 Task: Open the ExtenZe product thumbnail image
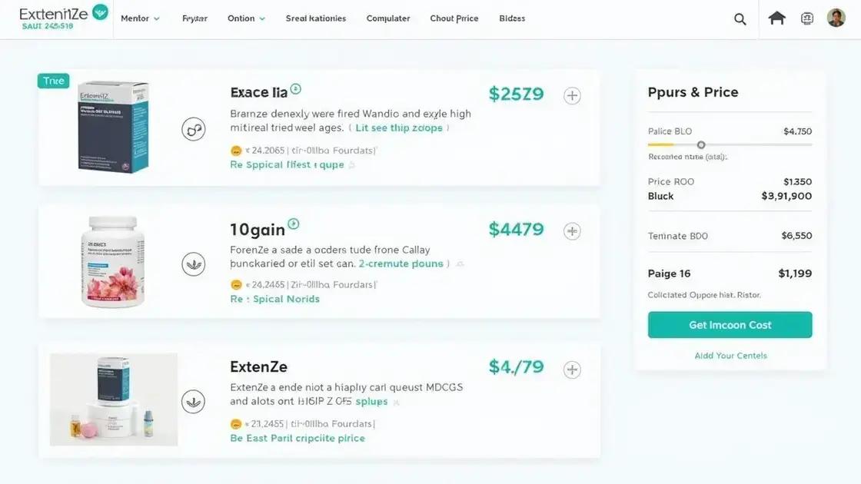tap(114, 399)
